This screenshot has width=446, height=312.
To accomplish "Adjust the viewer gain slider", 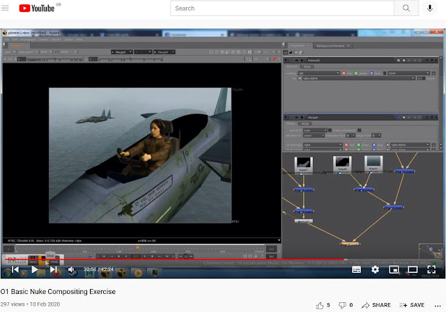I will point(54,59).
